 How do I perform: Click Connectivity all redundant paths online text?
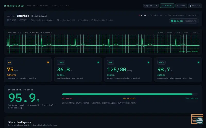click(x=175, y=78)
